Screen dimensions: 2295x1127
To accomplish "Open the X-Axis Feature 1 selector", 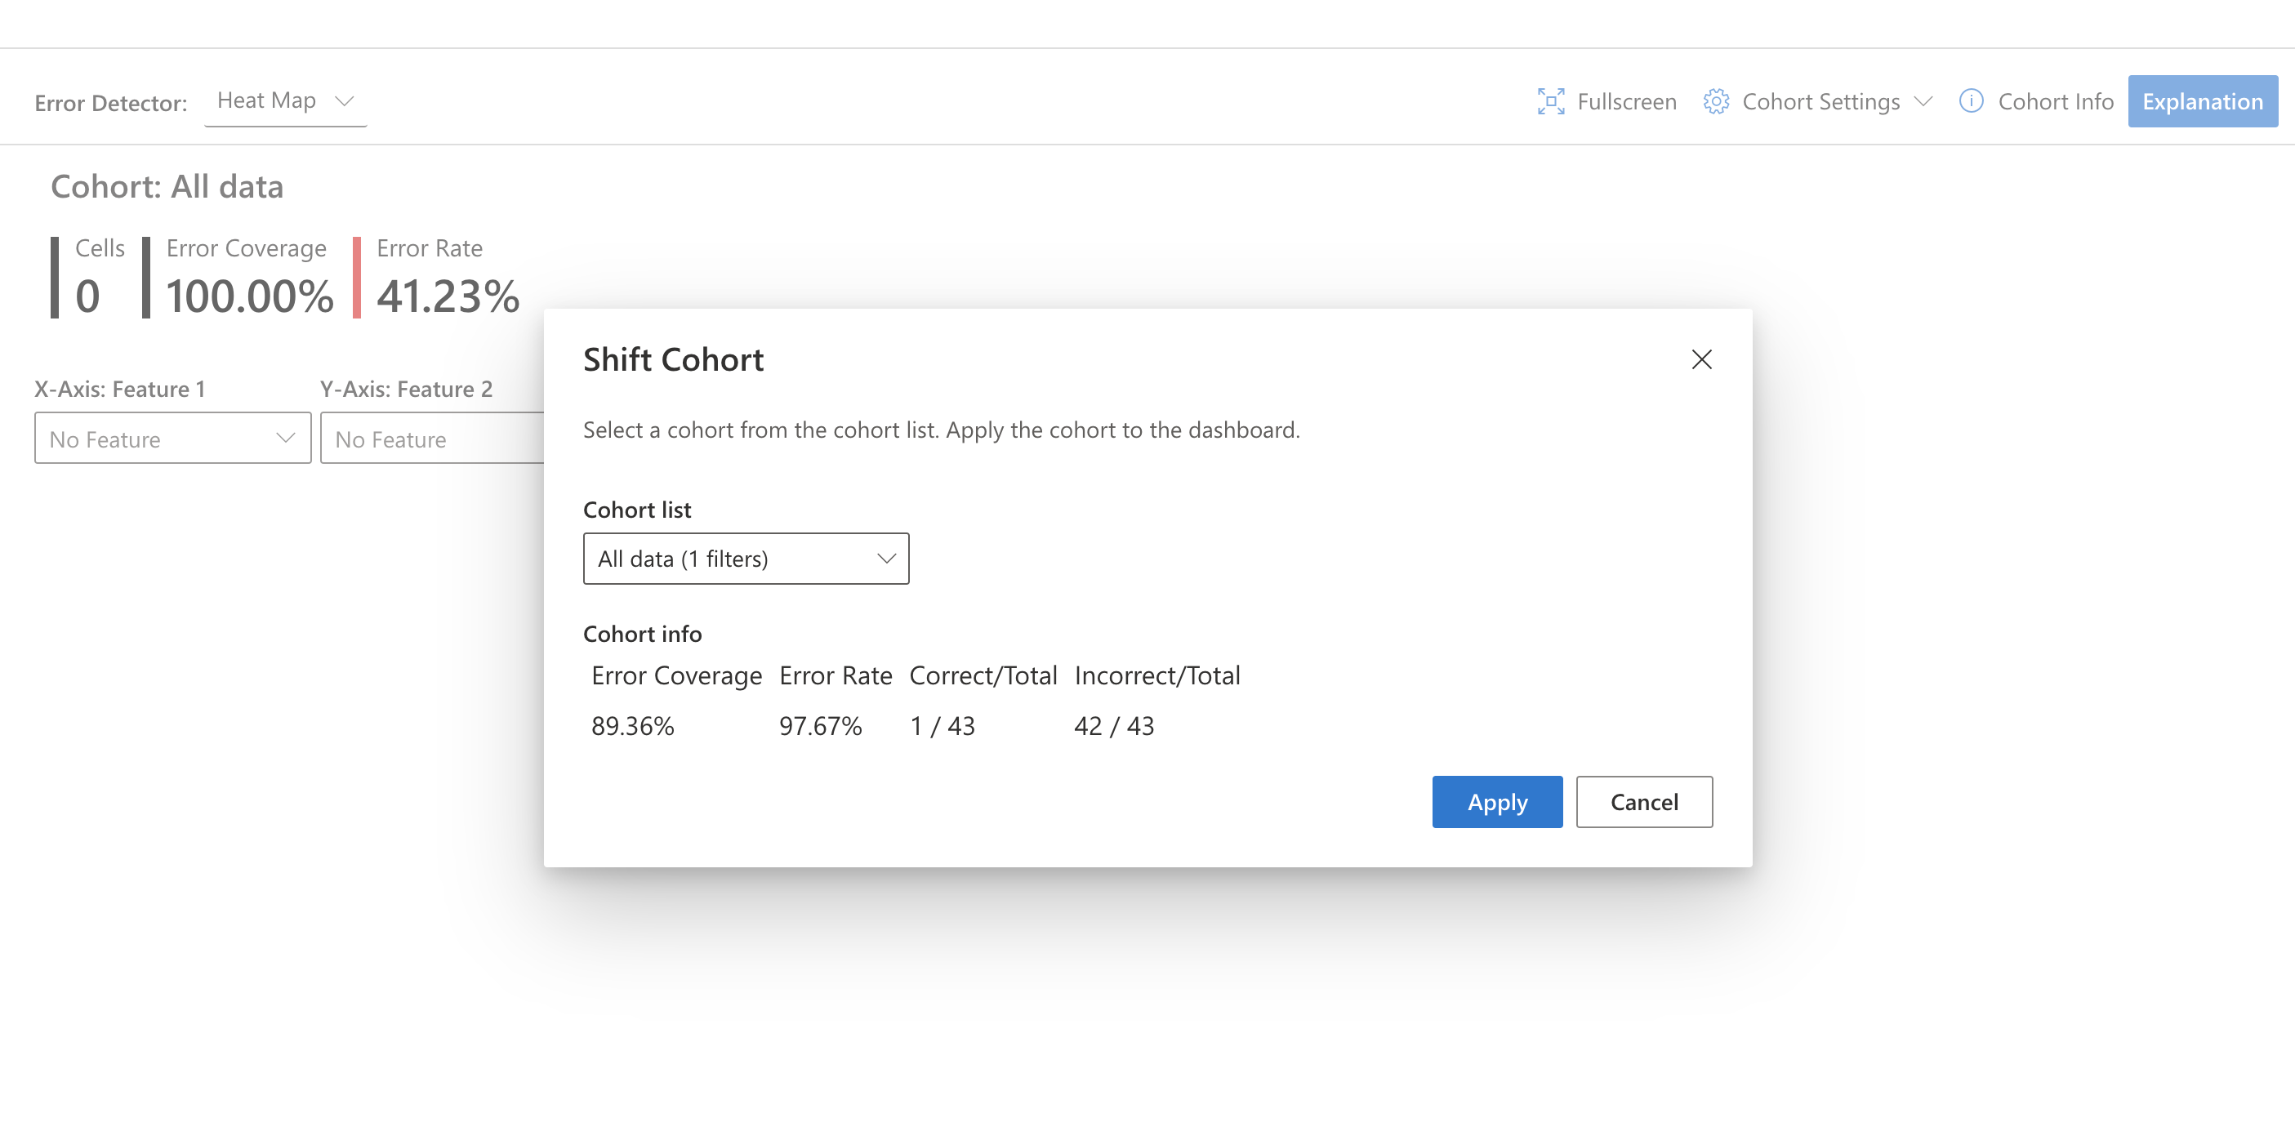I will 172,438.
